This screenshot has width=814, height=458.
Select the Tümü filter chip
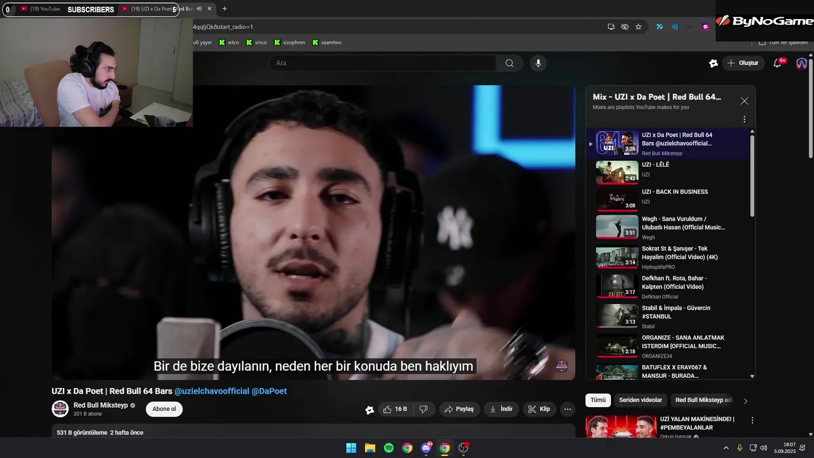[x=598, y=400]
